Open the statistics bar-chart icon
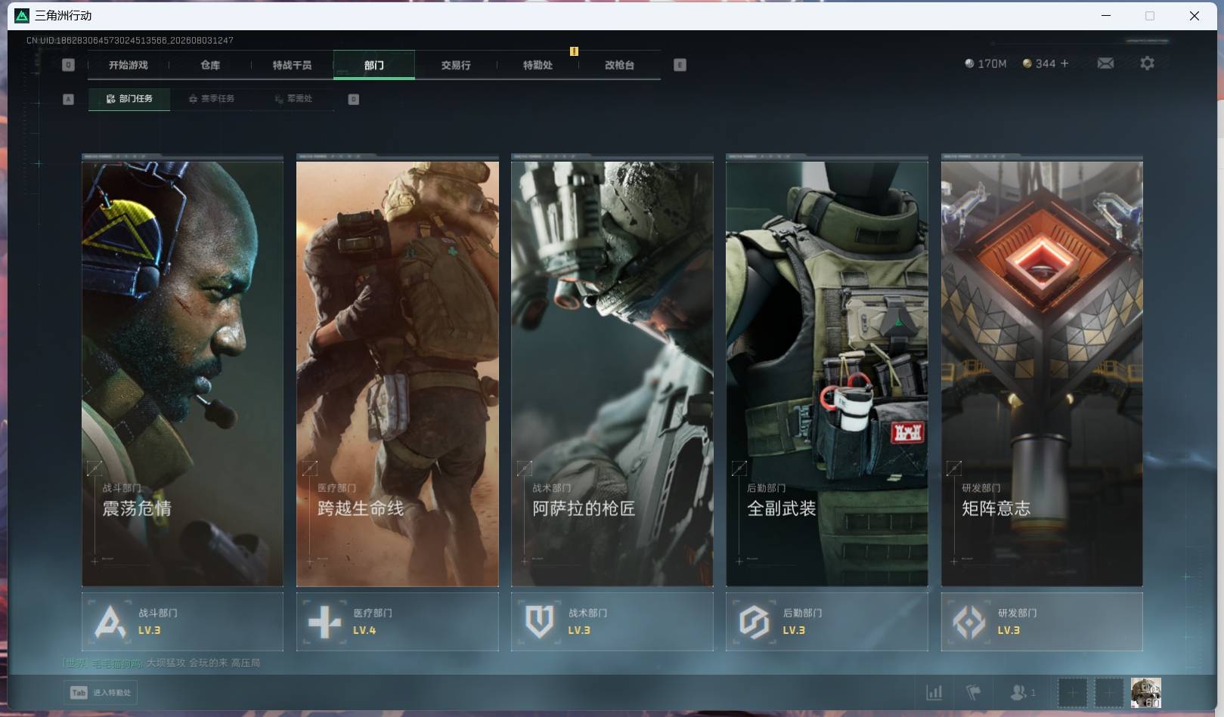This screenshot has height=717, width=1224. [x=934, y=692]
